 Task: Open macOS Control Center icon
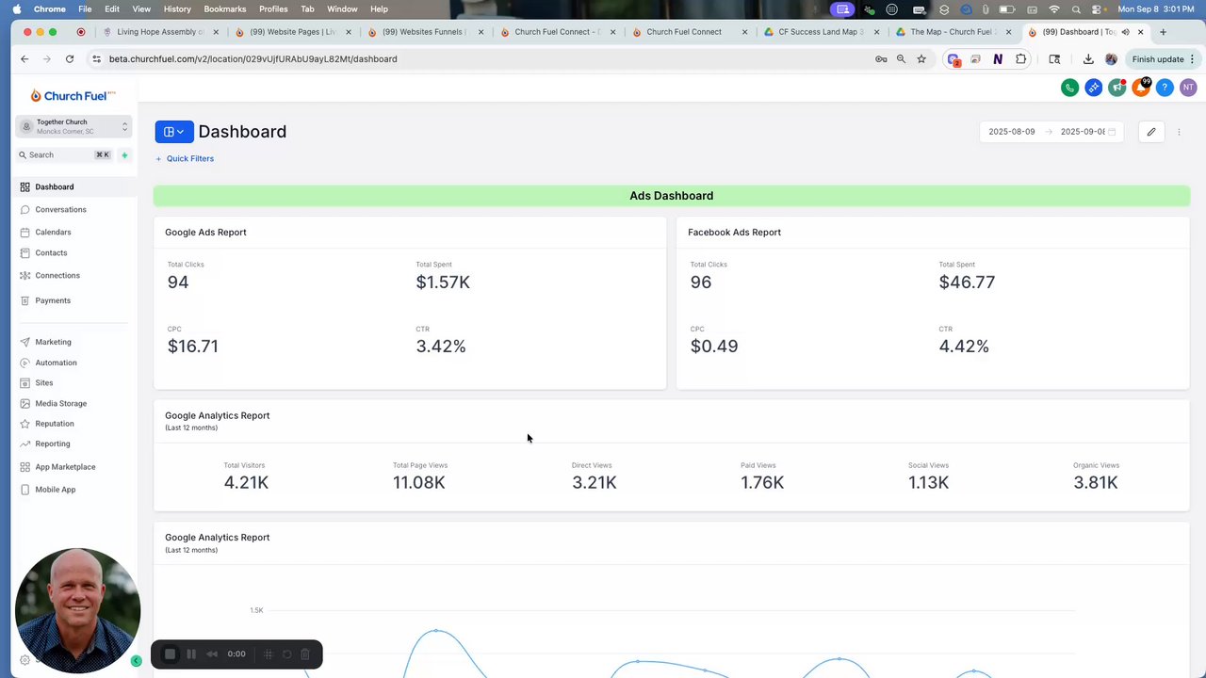(1098, 8)
